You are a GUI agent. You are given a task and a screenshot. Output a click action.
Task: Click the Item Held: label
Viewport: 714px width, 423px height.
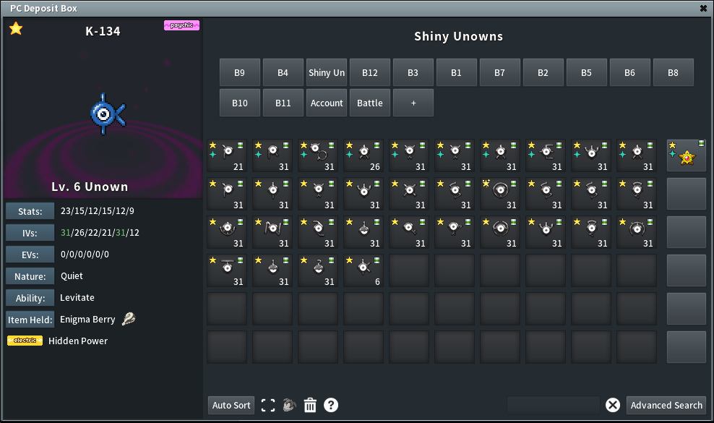pos(30,320)
